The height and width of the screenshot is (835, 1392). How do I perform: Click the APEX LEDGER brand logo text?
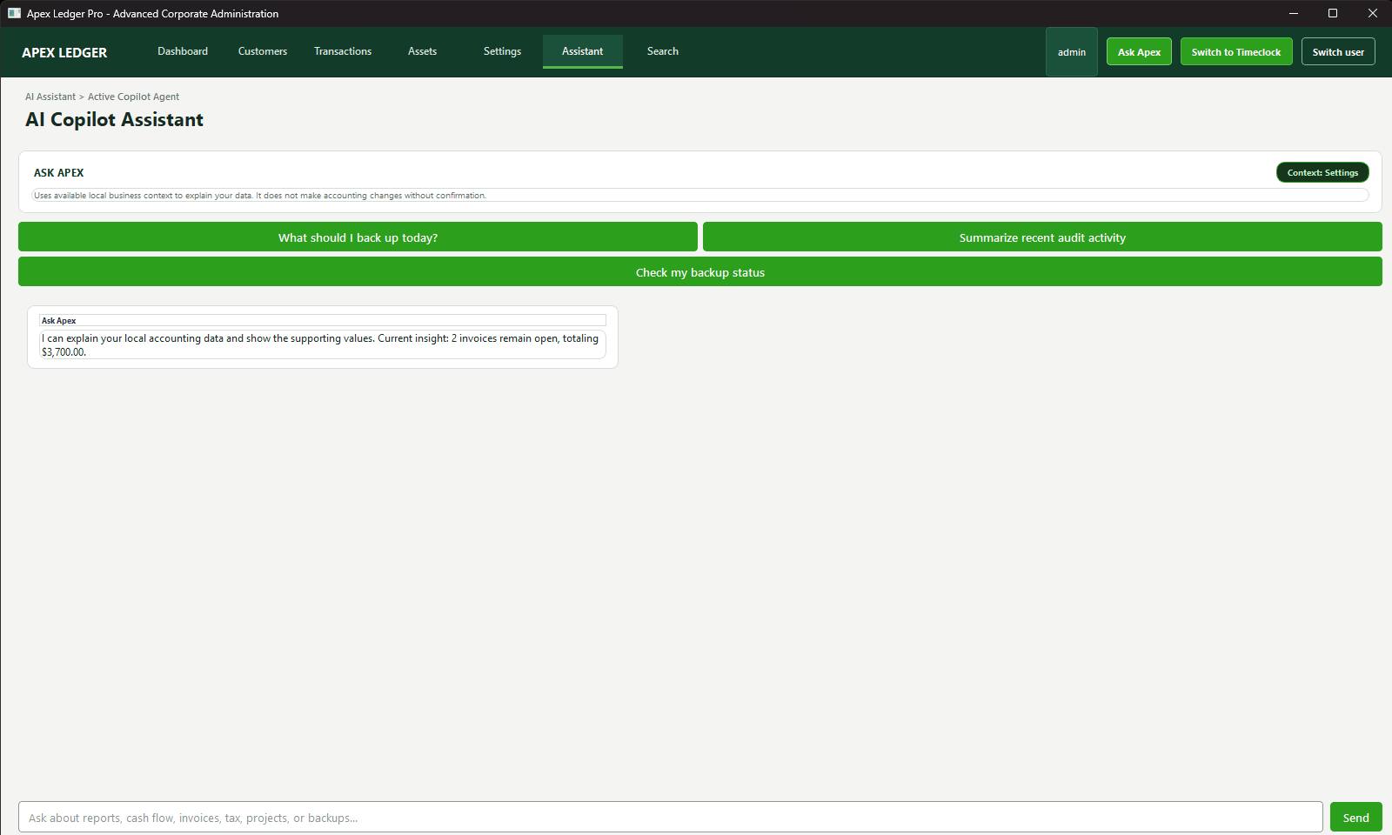64,52
